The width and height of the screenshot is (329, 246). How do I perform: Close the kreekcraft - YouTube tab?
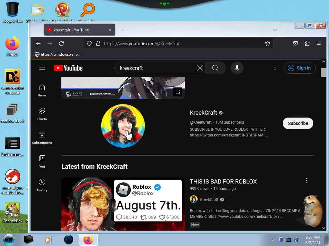(110, 30)
